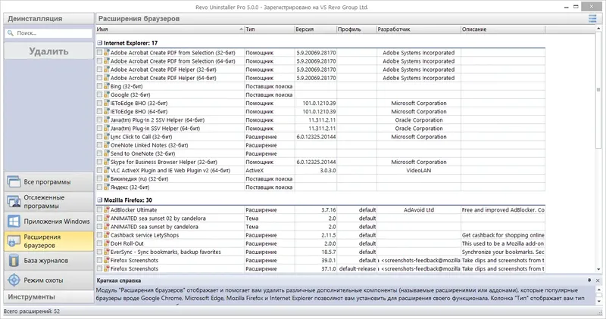Check Skype for Business Browser Helper
The image size is (606, 319).
(100, 162)
